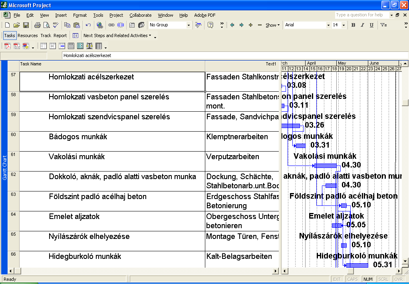Indent task with right arrow
The height and width of the screenshot is (284, 409).
pyautogui.click(x=241, y=25)
